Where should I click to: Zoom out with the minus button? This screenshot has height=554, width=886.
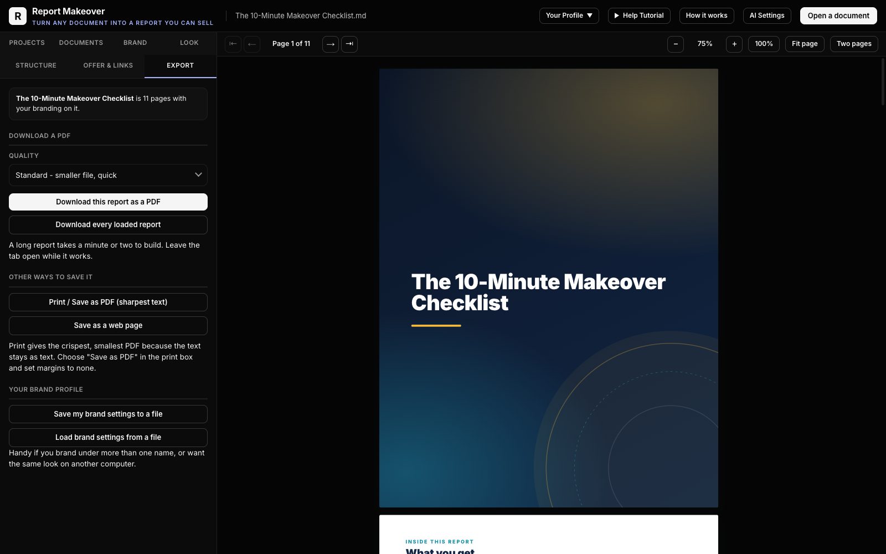point(676,44)
